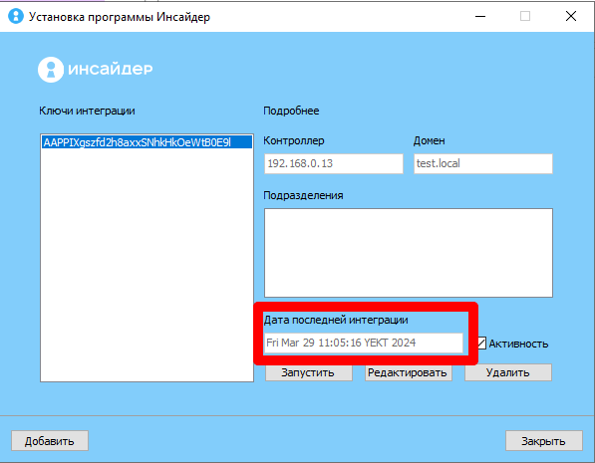Click the Удалить button

508,372
